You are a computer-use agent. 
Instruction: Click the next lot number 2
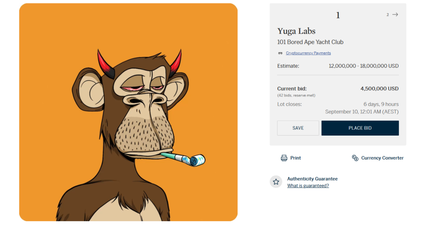[x=387, y=15]
